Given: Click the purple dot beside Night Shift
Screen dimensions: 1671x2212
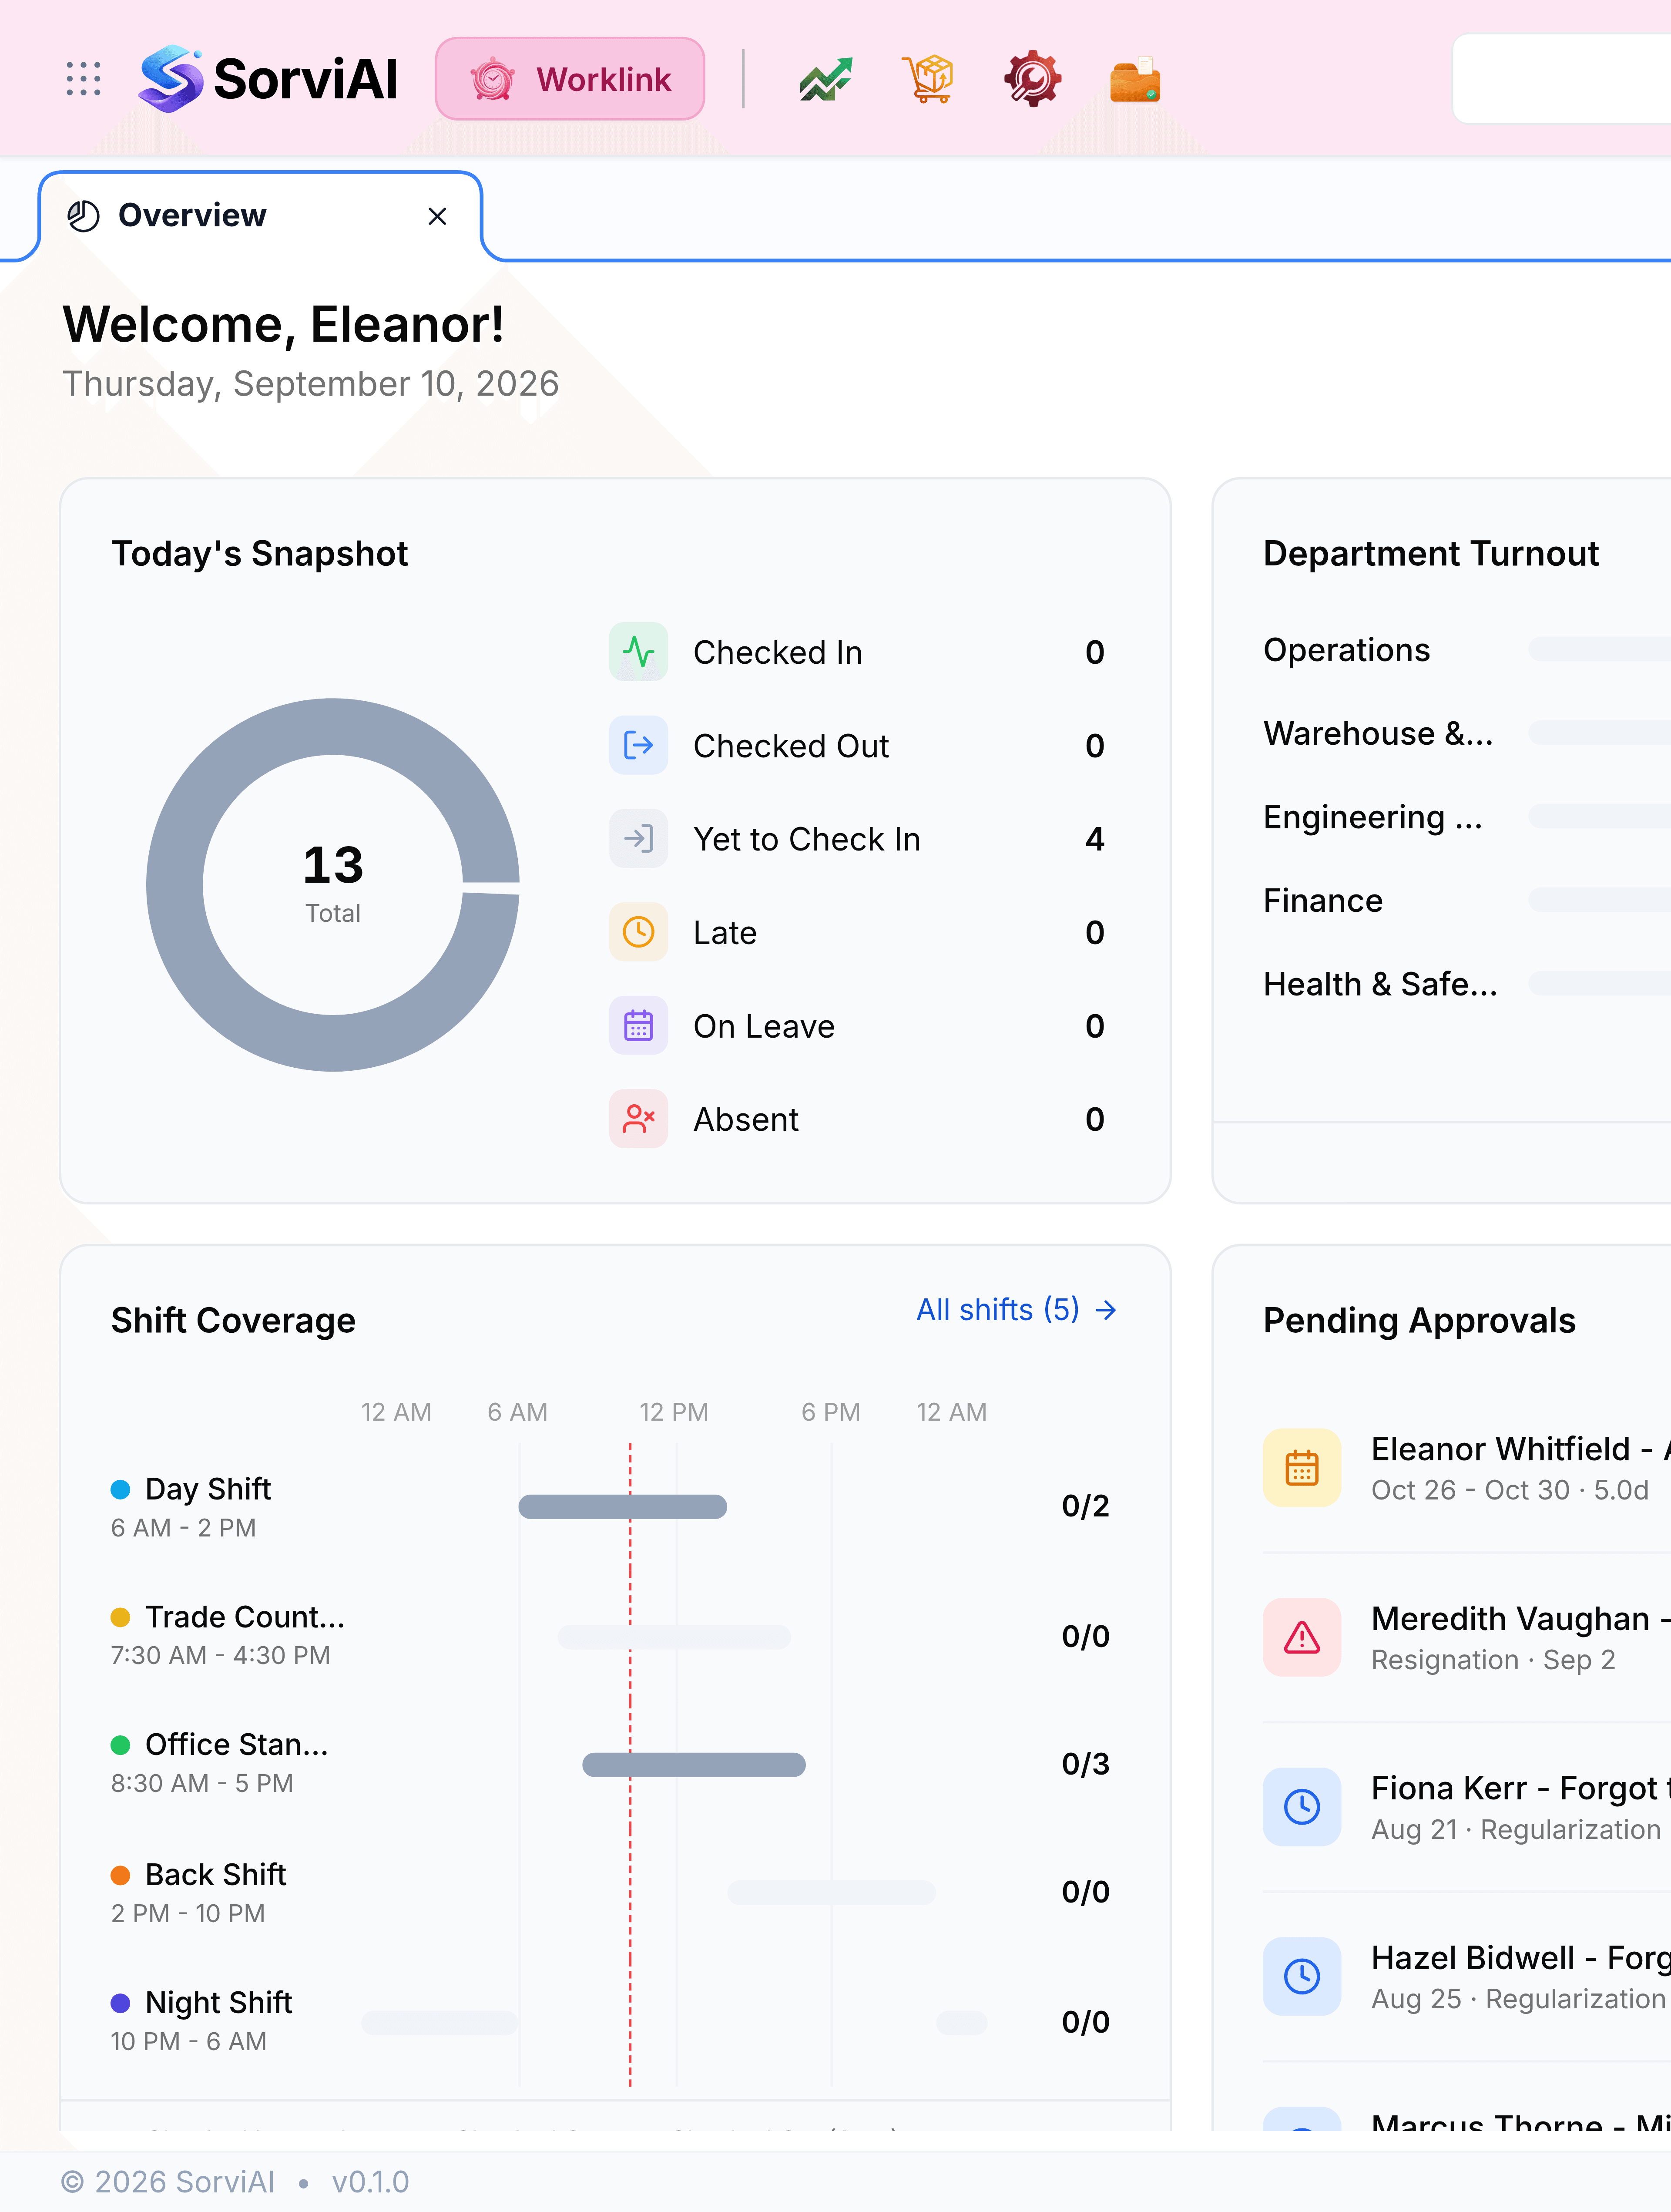Looking at the screenshot, I should point(120,2003).
